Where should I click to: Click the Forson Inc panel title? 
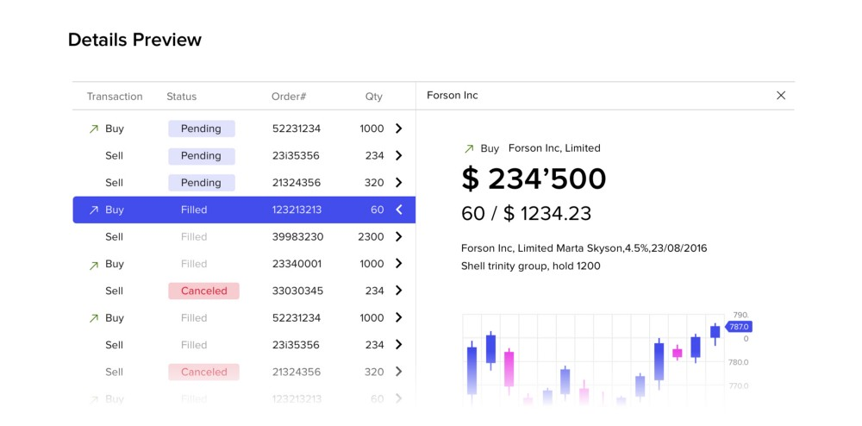[453, 95]
